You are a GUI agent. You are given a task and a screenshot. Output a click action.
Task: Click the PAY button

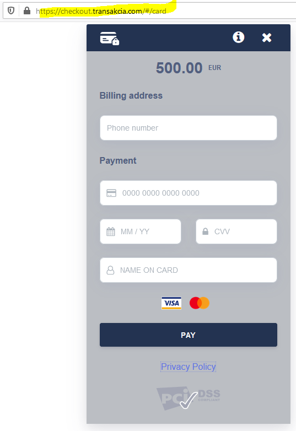click(189, 335)
